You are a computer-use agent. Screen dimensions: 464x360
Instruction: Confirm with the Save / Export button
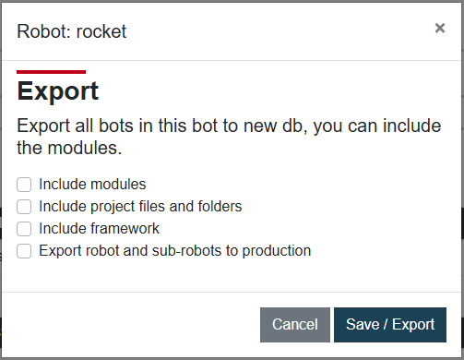(390, 325)
